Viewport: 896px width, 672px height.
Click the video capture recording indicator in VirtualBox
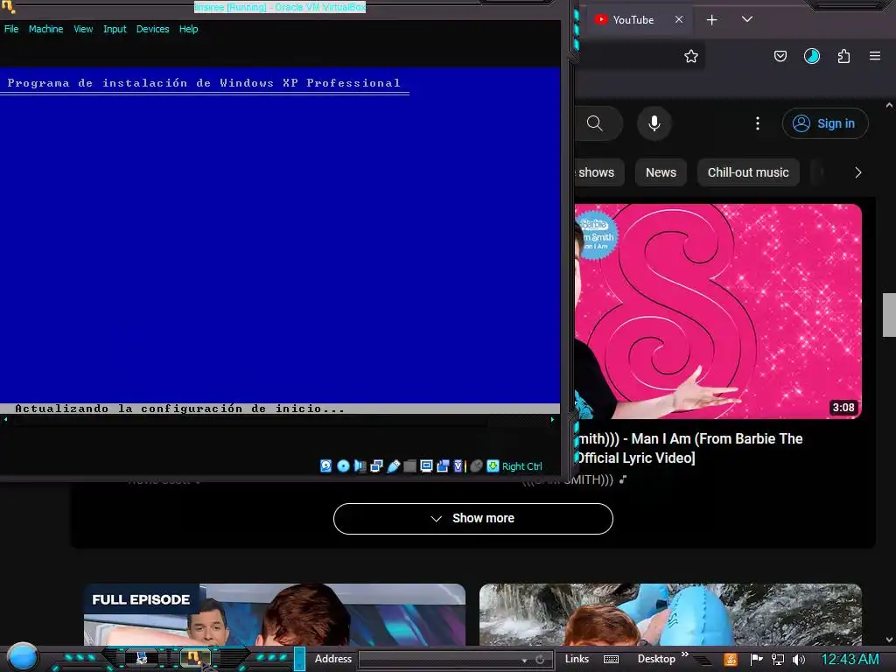click(443, 465)
